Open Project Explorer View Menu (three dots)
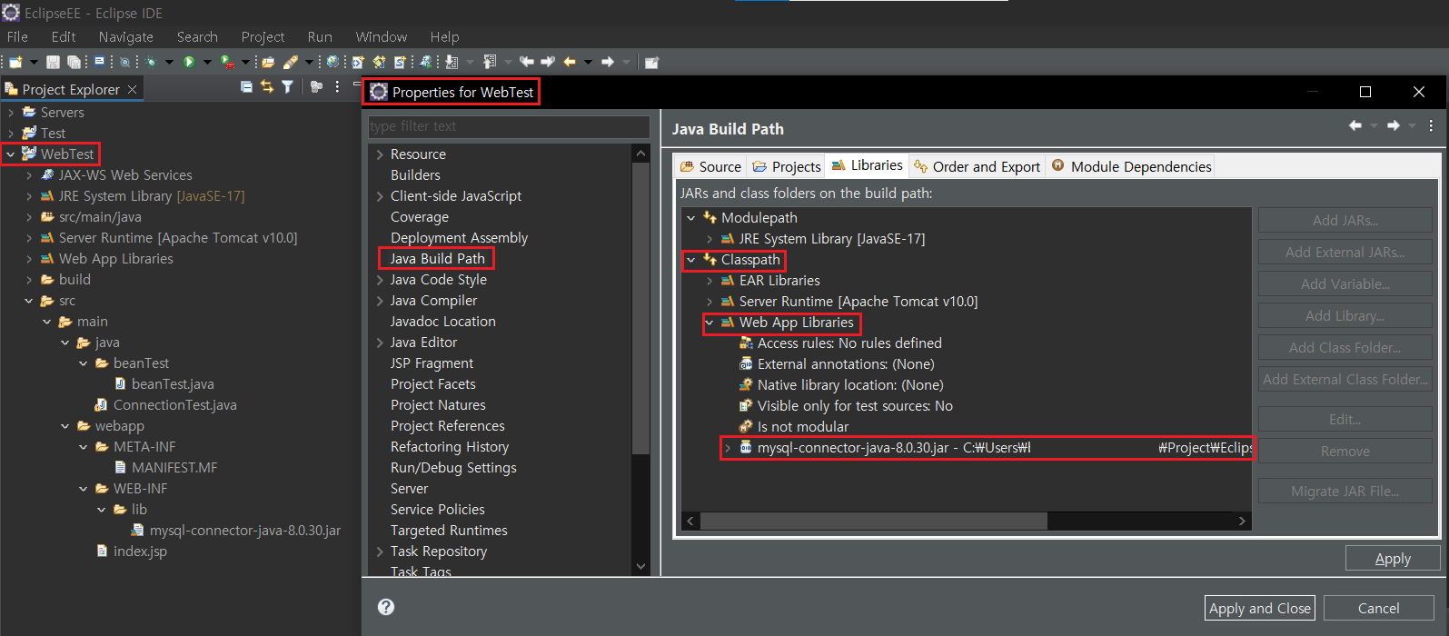1449x636 pixels. [x=337, y=87]
